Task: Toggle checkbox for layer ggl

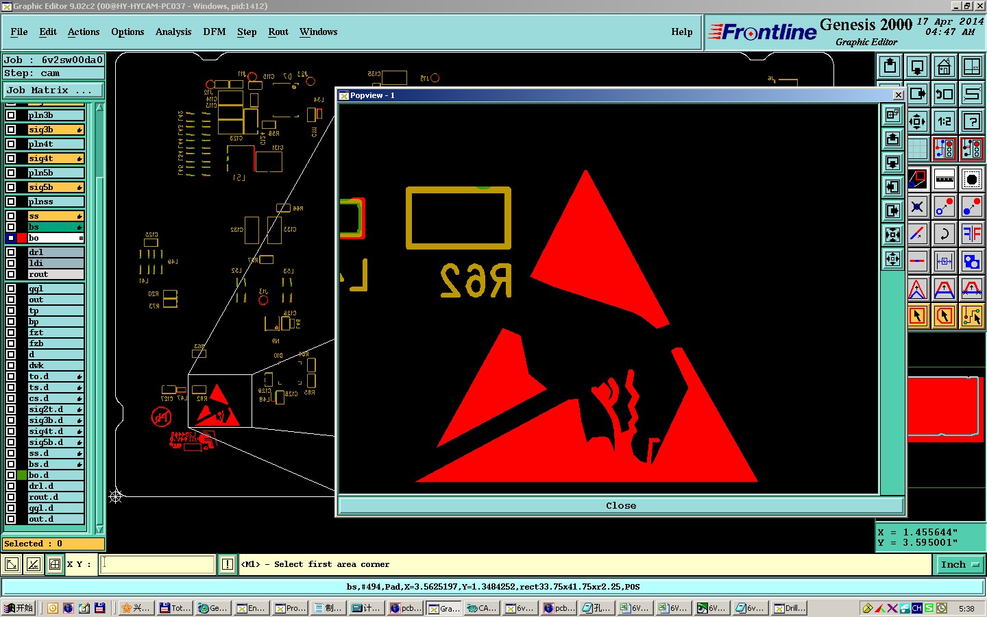Action: [11, 289]
